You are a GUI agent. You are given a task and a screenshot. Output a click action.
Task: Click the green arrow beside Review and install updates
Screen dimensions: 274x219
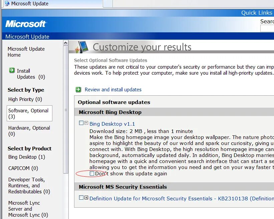point(78,90)
